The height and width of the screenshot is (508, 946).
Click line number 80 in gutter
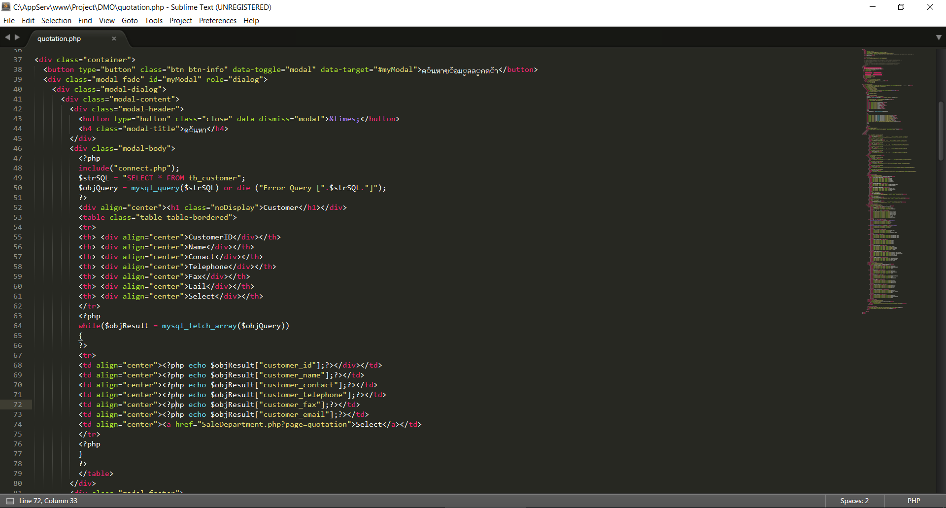pos(18,483)
